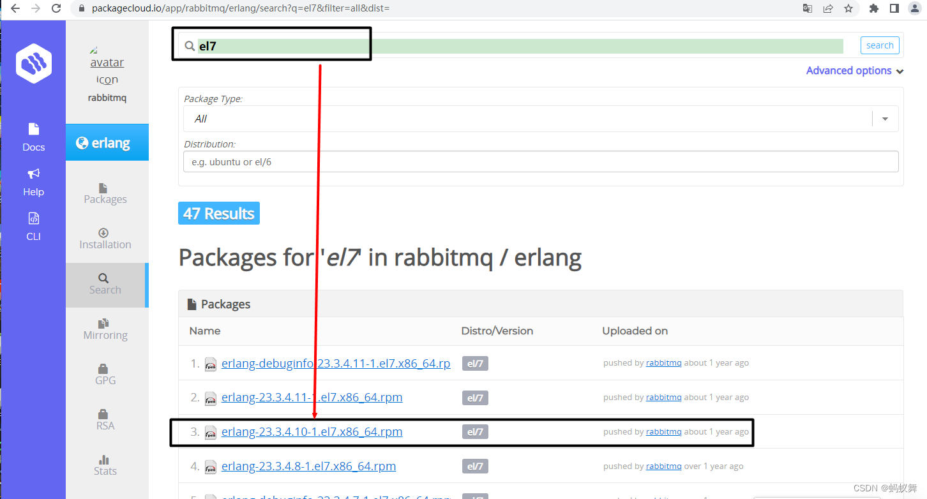This screenshot has width=927, height=499.
Task: Click rpm icon beside erlang-23.3.4.8-1 package
Action: click(x=211, y=467)
